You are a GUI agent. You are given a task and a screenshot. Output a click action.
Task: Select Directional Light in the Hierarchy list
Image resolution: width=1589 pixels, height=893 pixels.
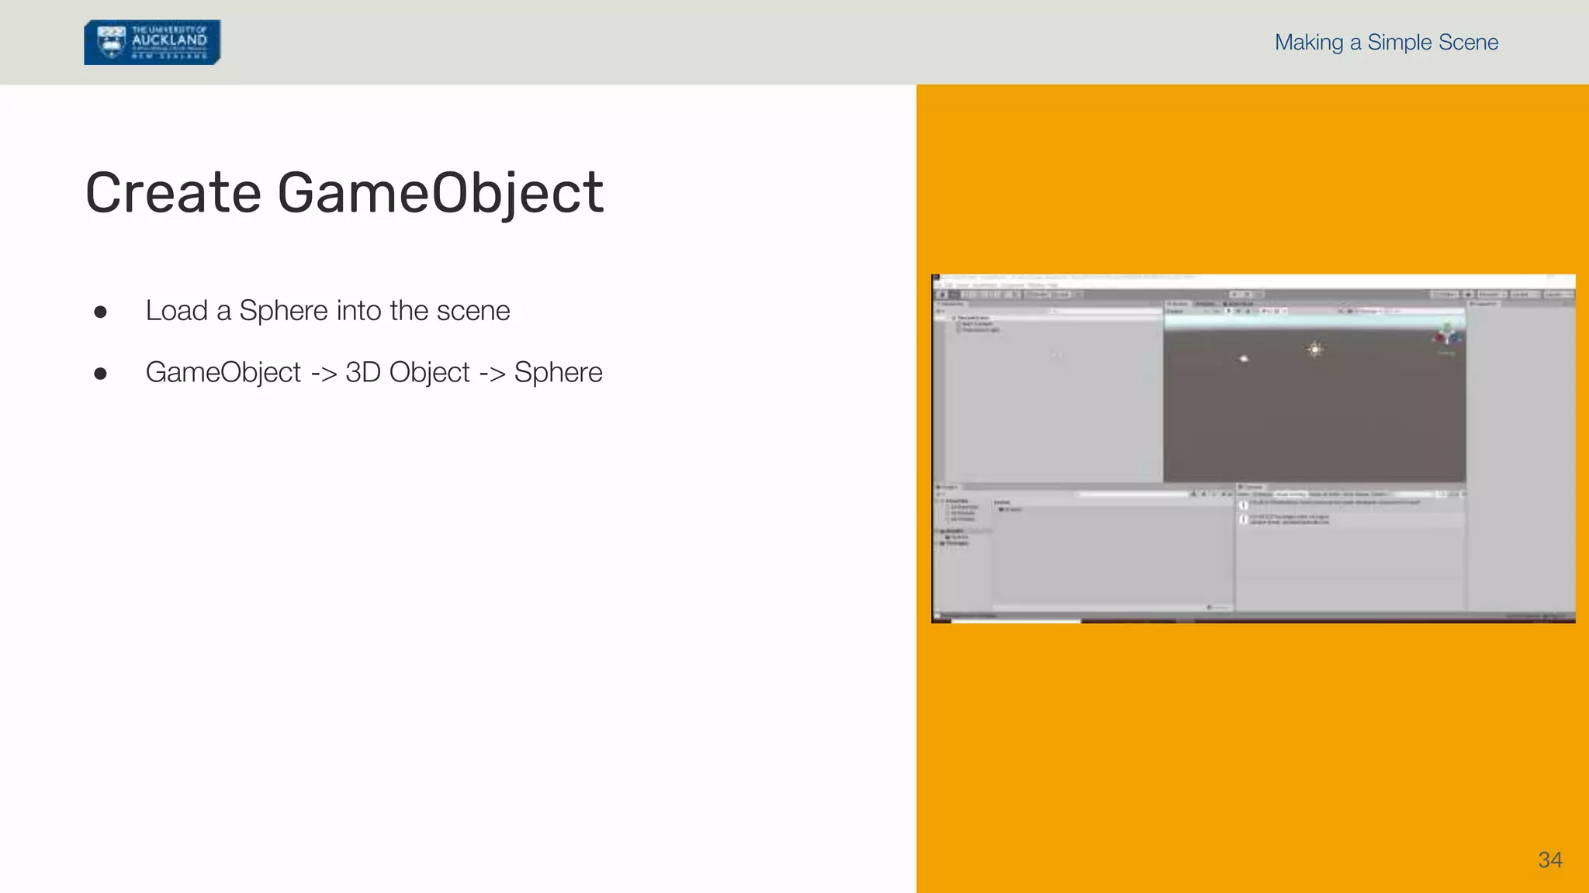pyautogui.click(x=980, y=330)
